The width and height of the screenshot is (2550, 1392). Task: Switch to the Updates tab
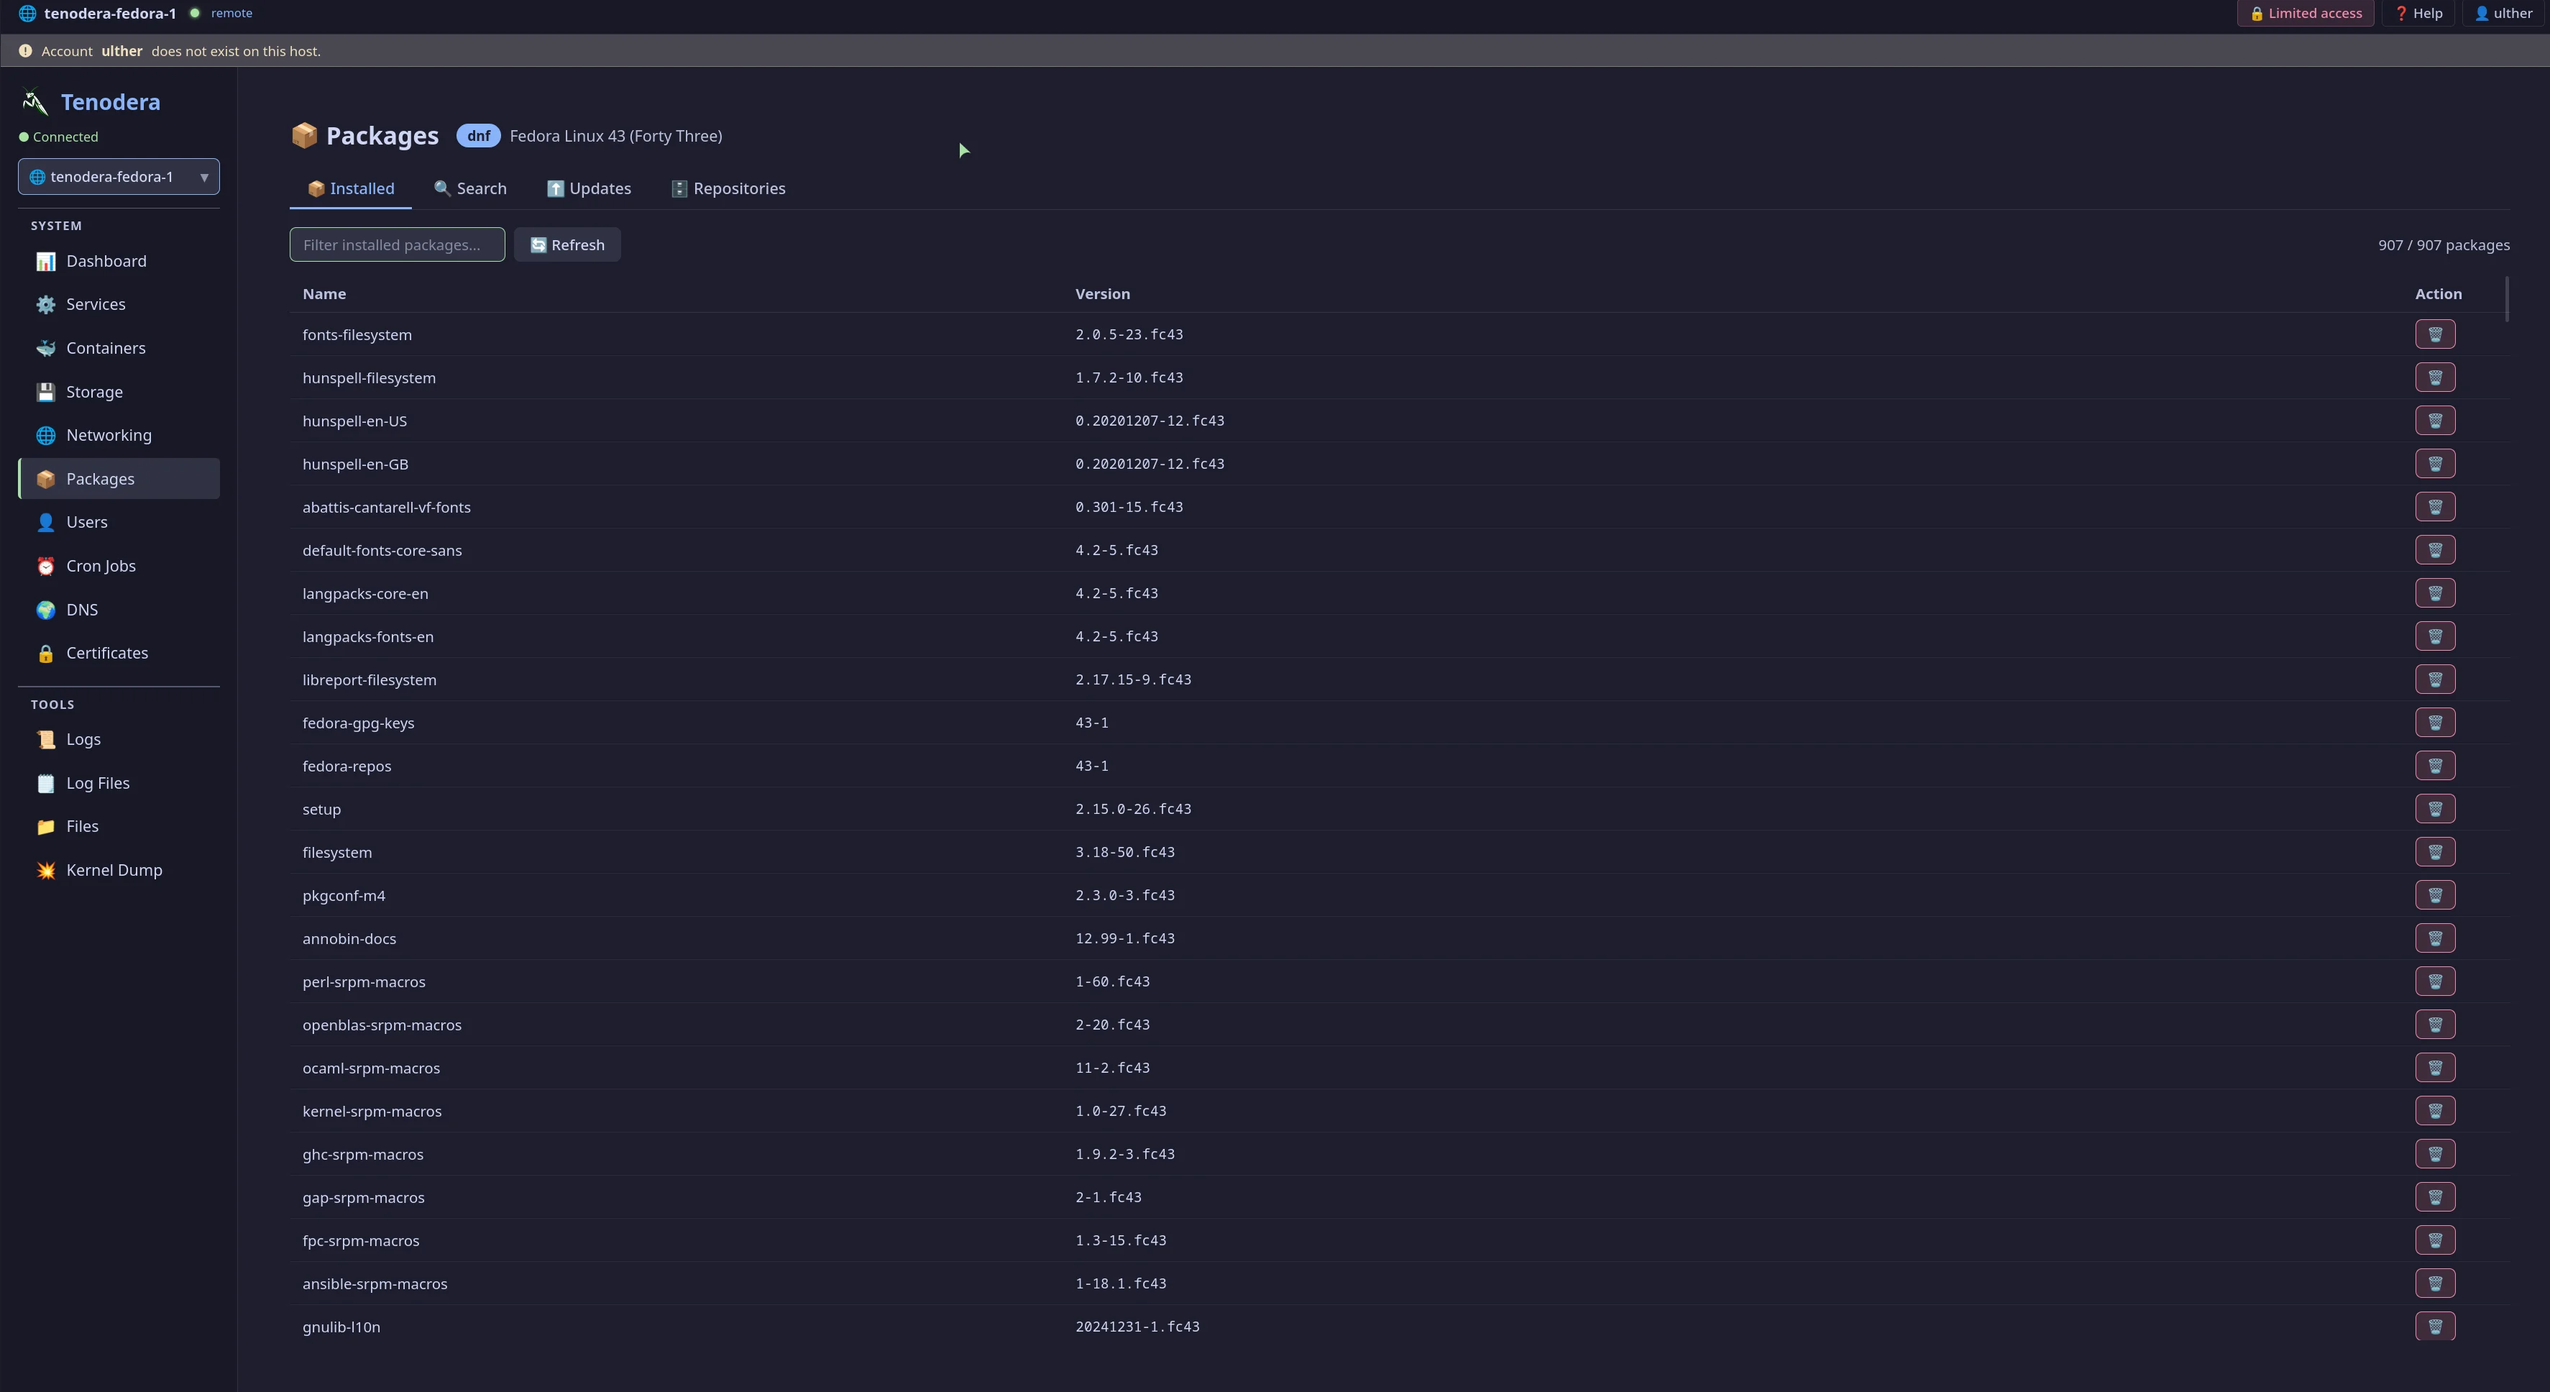point(589,189)
